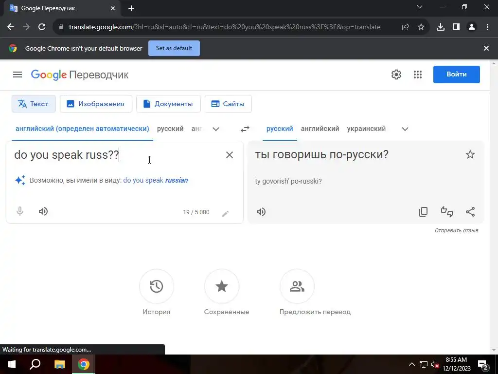
Task: Save translation with the star icon
Action: point(470,154)
